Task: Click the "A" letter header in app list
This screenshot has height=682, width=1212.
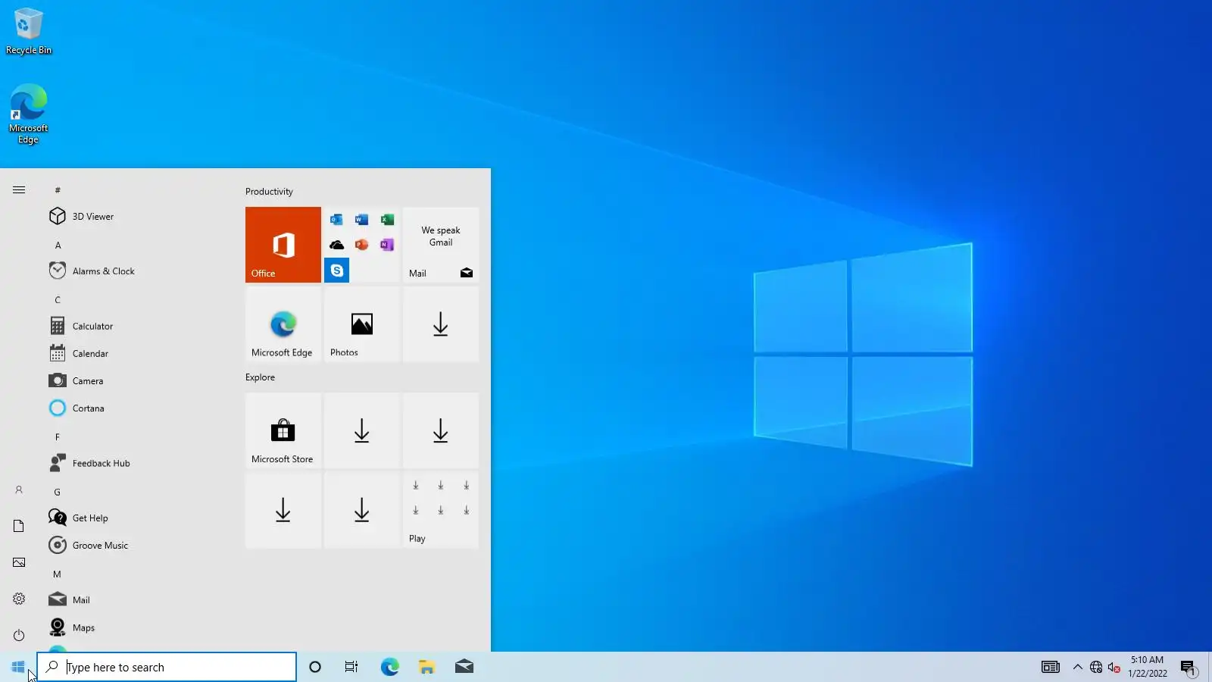Action: click(x=58, y=246)
